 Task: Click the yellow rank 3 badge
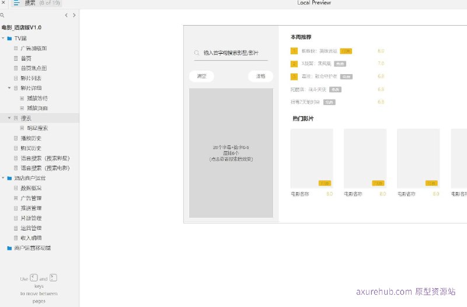click(x=294, y=76)
